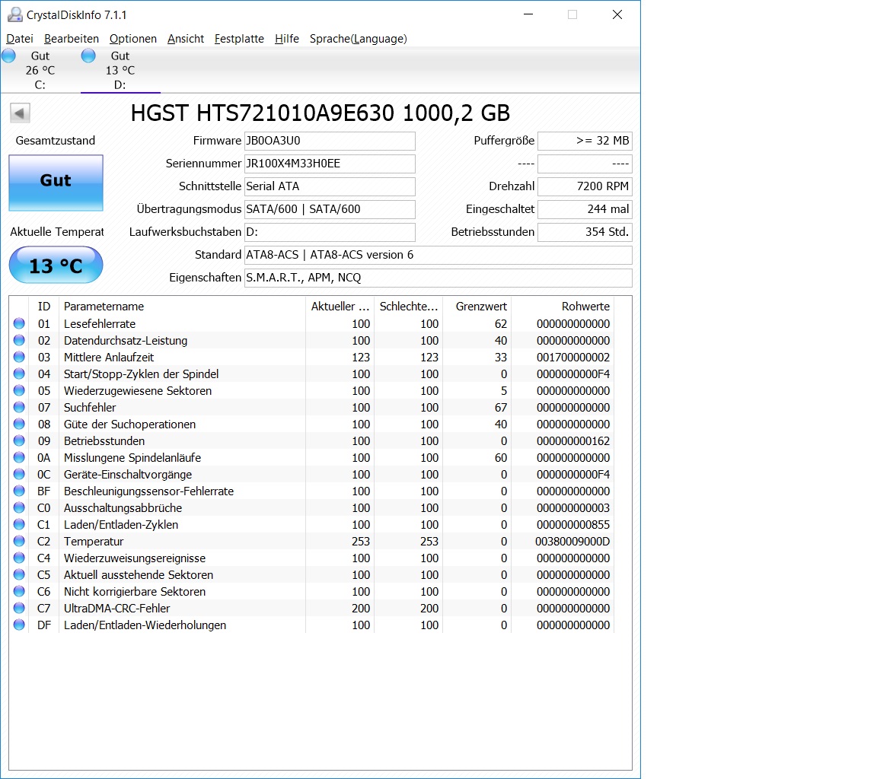Viewport: 877px width, 779px height.
Task: Click status icon for Laden/Entladen-Wiederholungen row
Action: click(x=19, y=625)
